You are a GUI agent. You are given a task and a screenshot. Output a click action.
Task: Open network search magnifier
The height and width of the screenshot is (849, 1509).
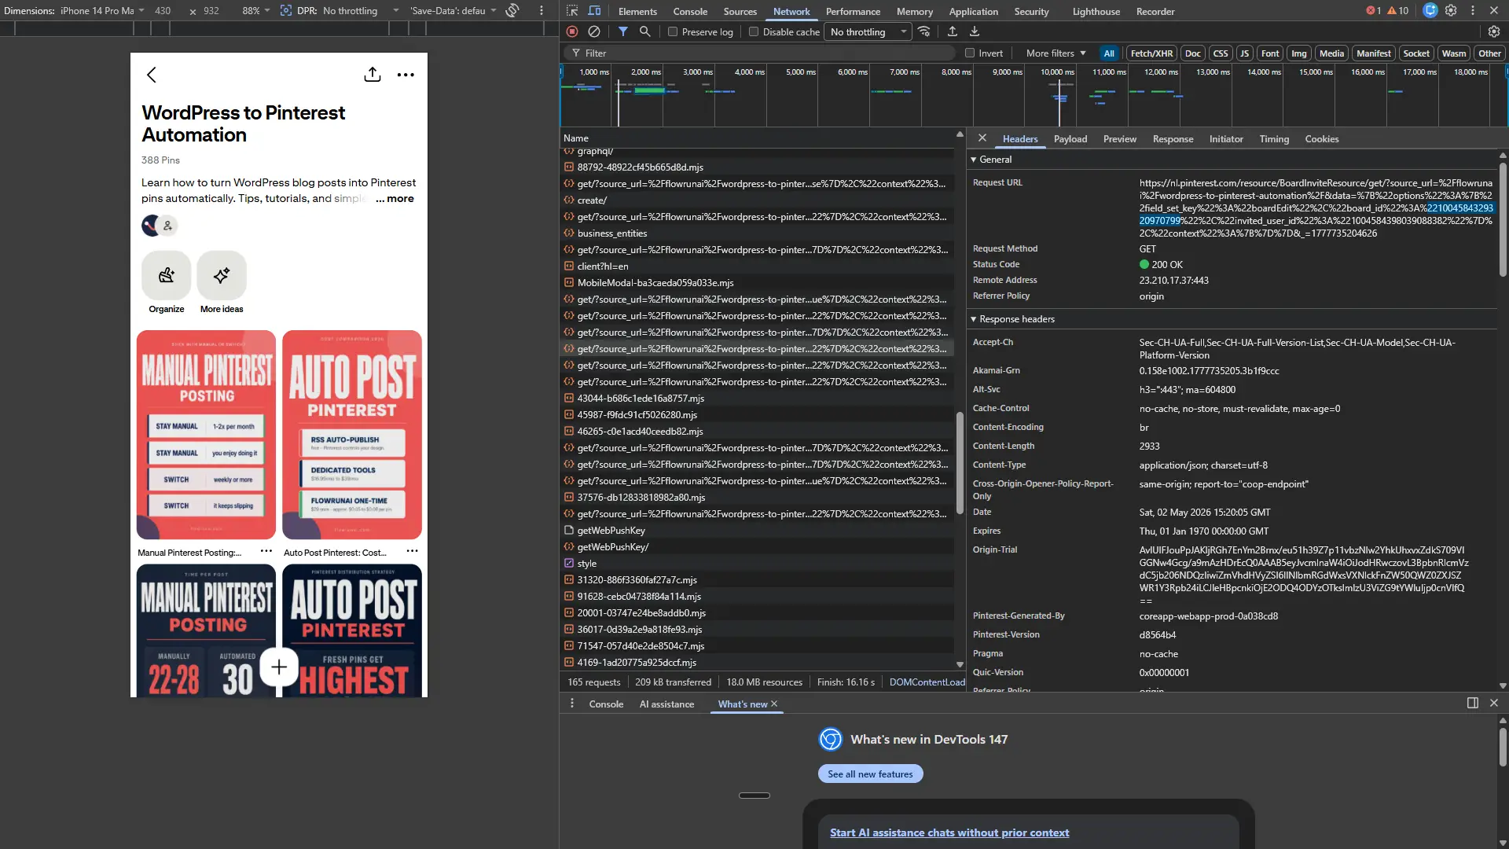[x=644, y=31]
